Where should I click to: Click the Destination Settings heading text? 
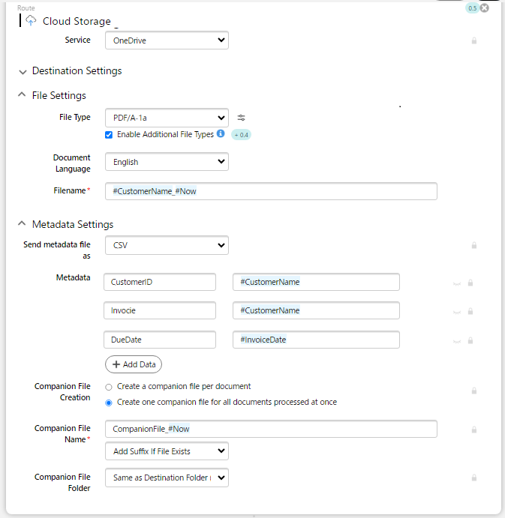[x=77, y=70]
